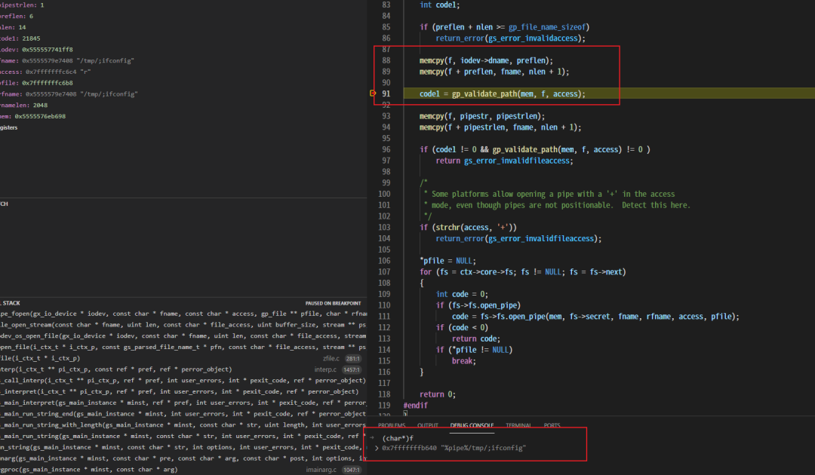This screenshot has height=475, width=815.
Task: Click the current-line debug arrow at line 91
Action: (373, 93)
